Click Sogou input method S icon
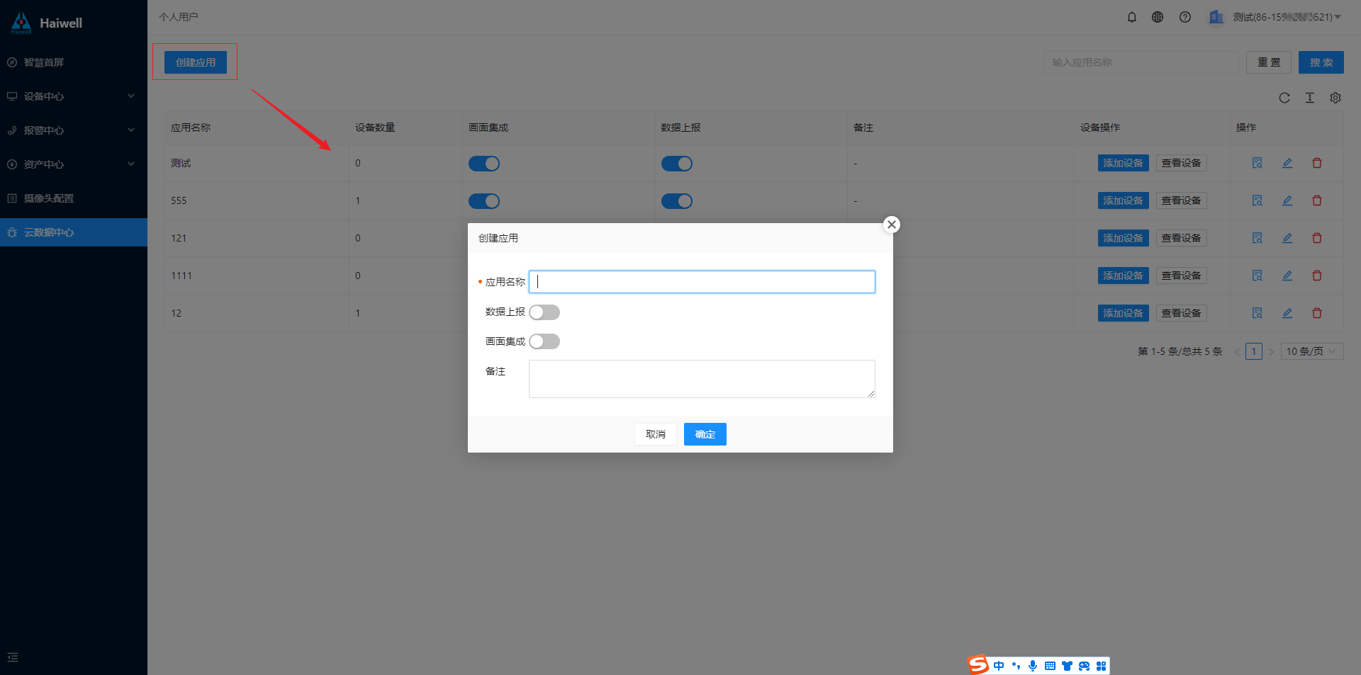 [978, 665]
